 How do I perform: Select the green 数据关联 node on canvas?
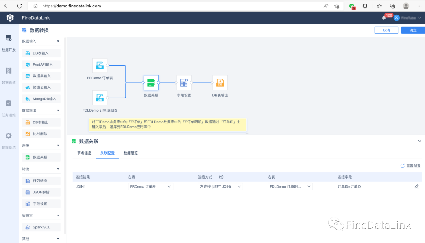151,83
